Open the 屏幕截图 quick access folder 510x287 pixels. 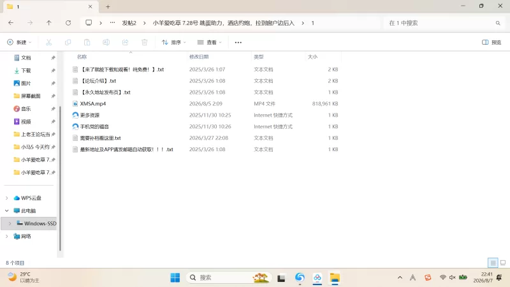click(x=31, y=96)
